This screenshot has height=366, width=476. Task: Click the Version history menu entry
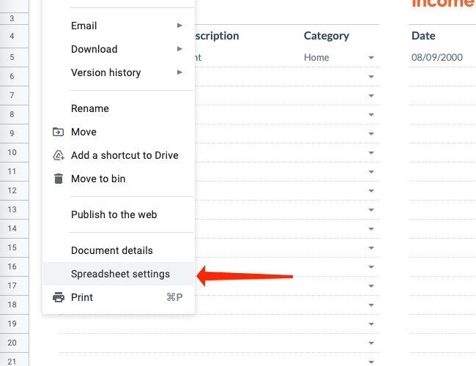[105, 72]
